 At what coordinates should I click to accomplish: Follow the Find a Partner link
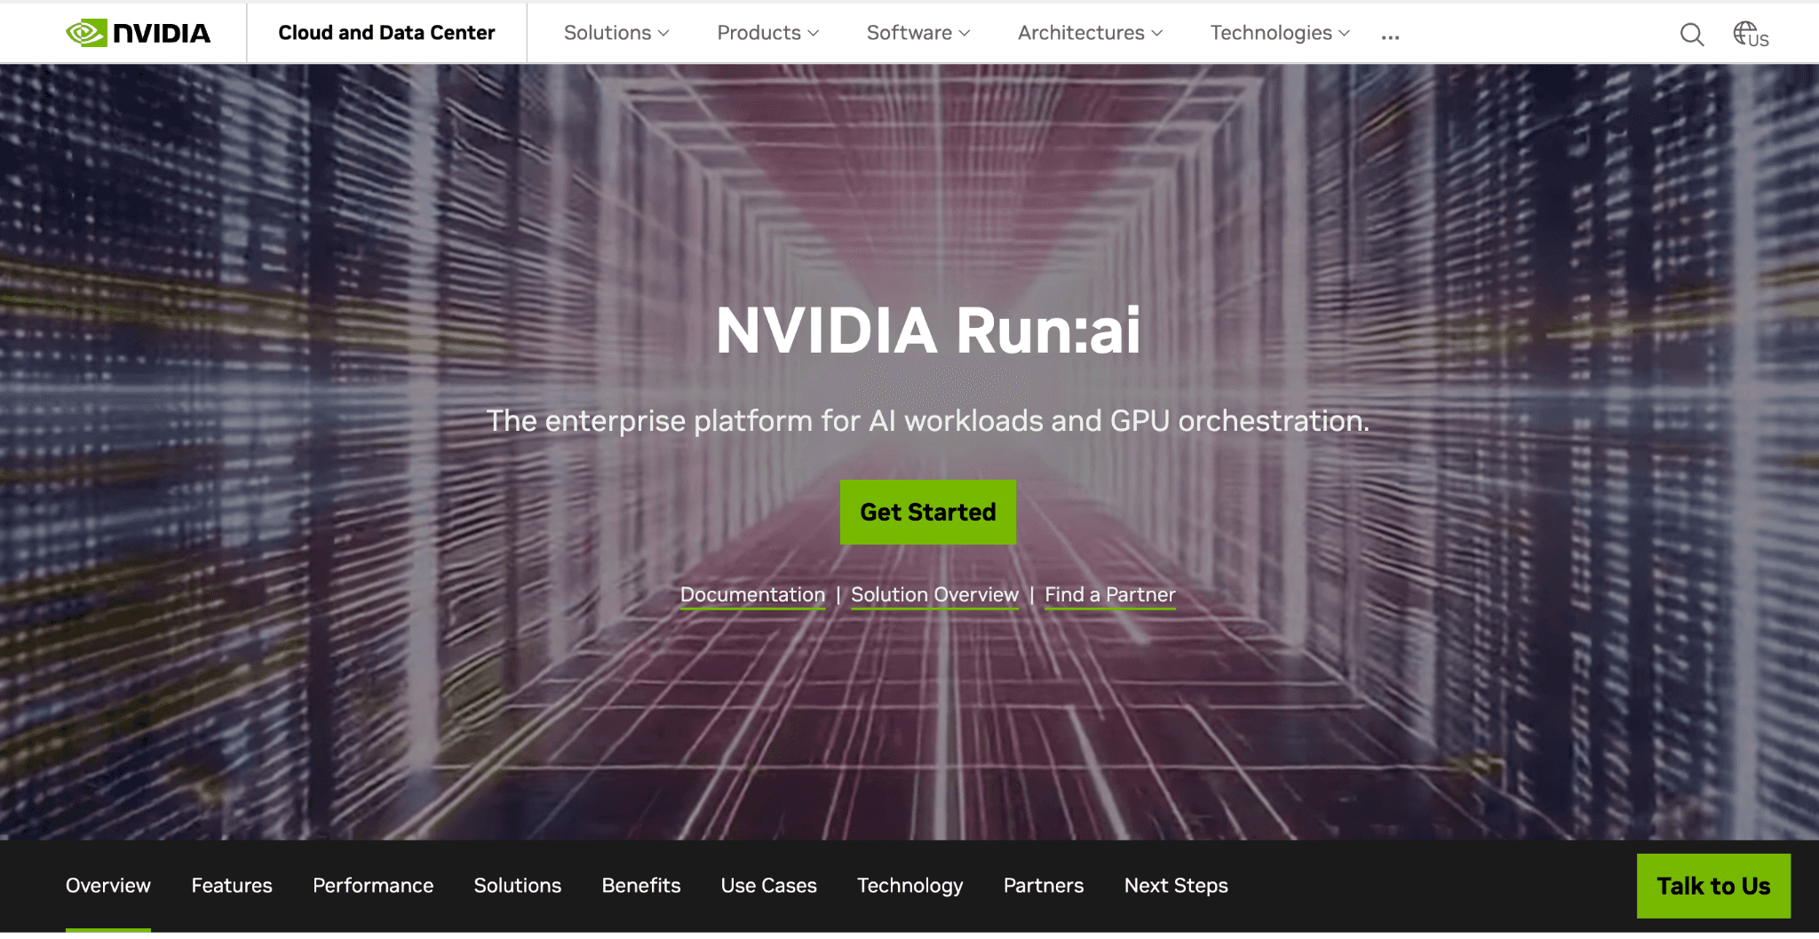[x=1109, y=595]
